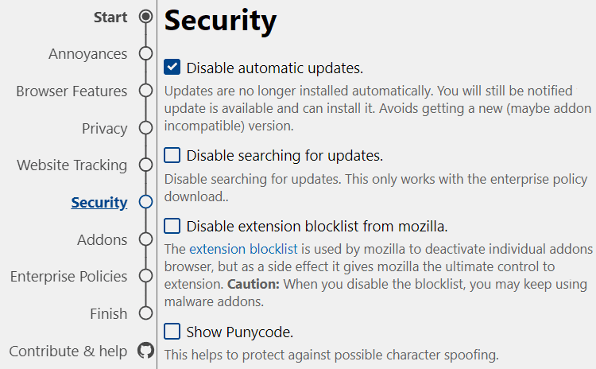Click the Browser Features step circle
Image resolution: width=596 pixels, height=369 pixels.
[x=145, y=91]
